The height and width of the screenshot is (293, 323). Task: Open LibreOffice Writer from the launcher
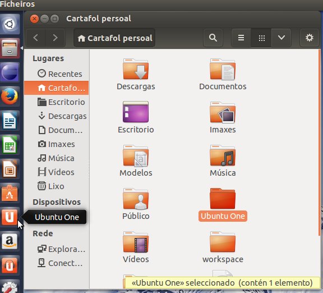point(10,120)
